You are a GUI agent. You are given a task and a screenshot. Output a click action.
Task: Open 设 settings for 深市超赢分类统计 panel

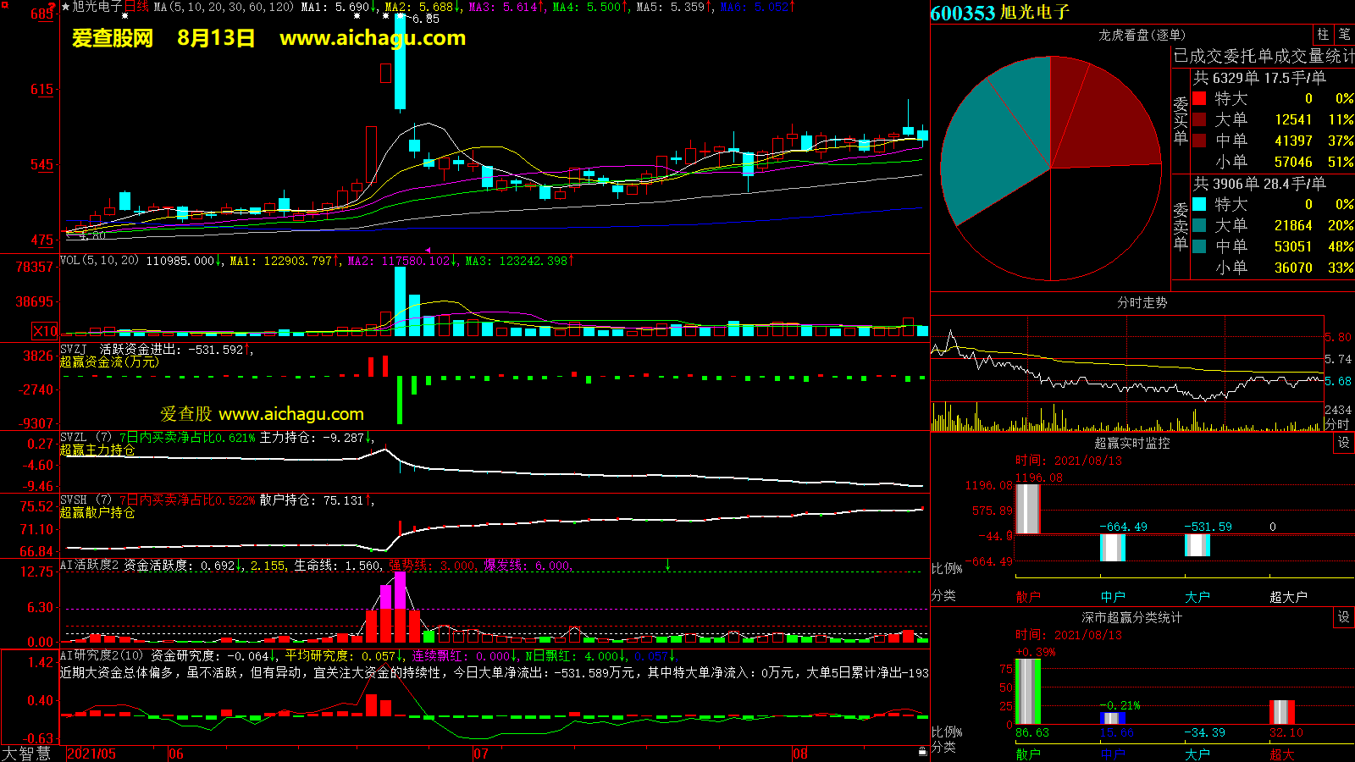[x=1344, y=617]
